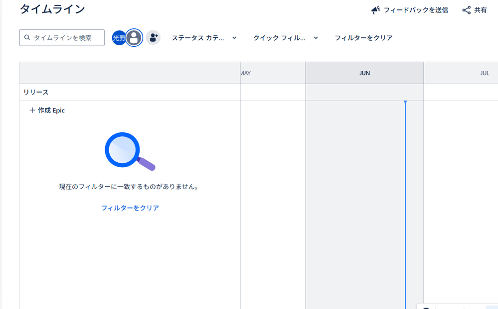The height and width of the screenshot is (309, 498).
Task: Select the MAY month header
Action: coord(245,73)
